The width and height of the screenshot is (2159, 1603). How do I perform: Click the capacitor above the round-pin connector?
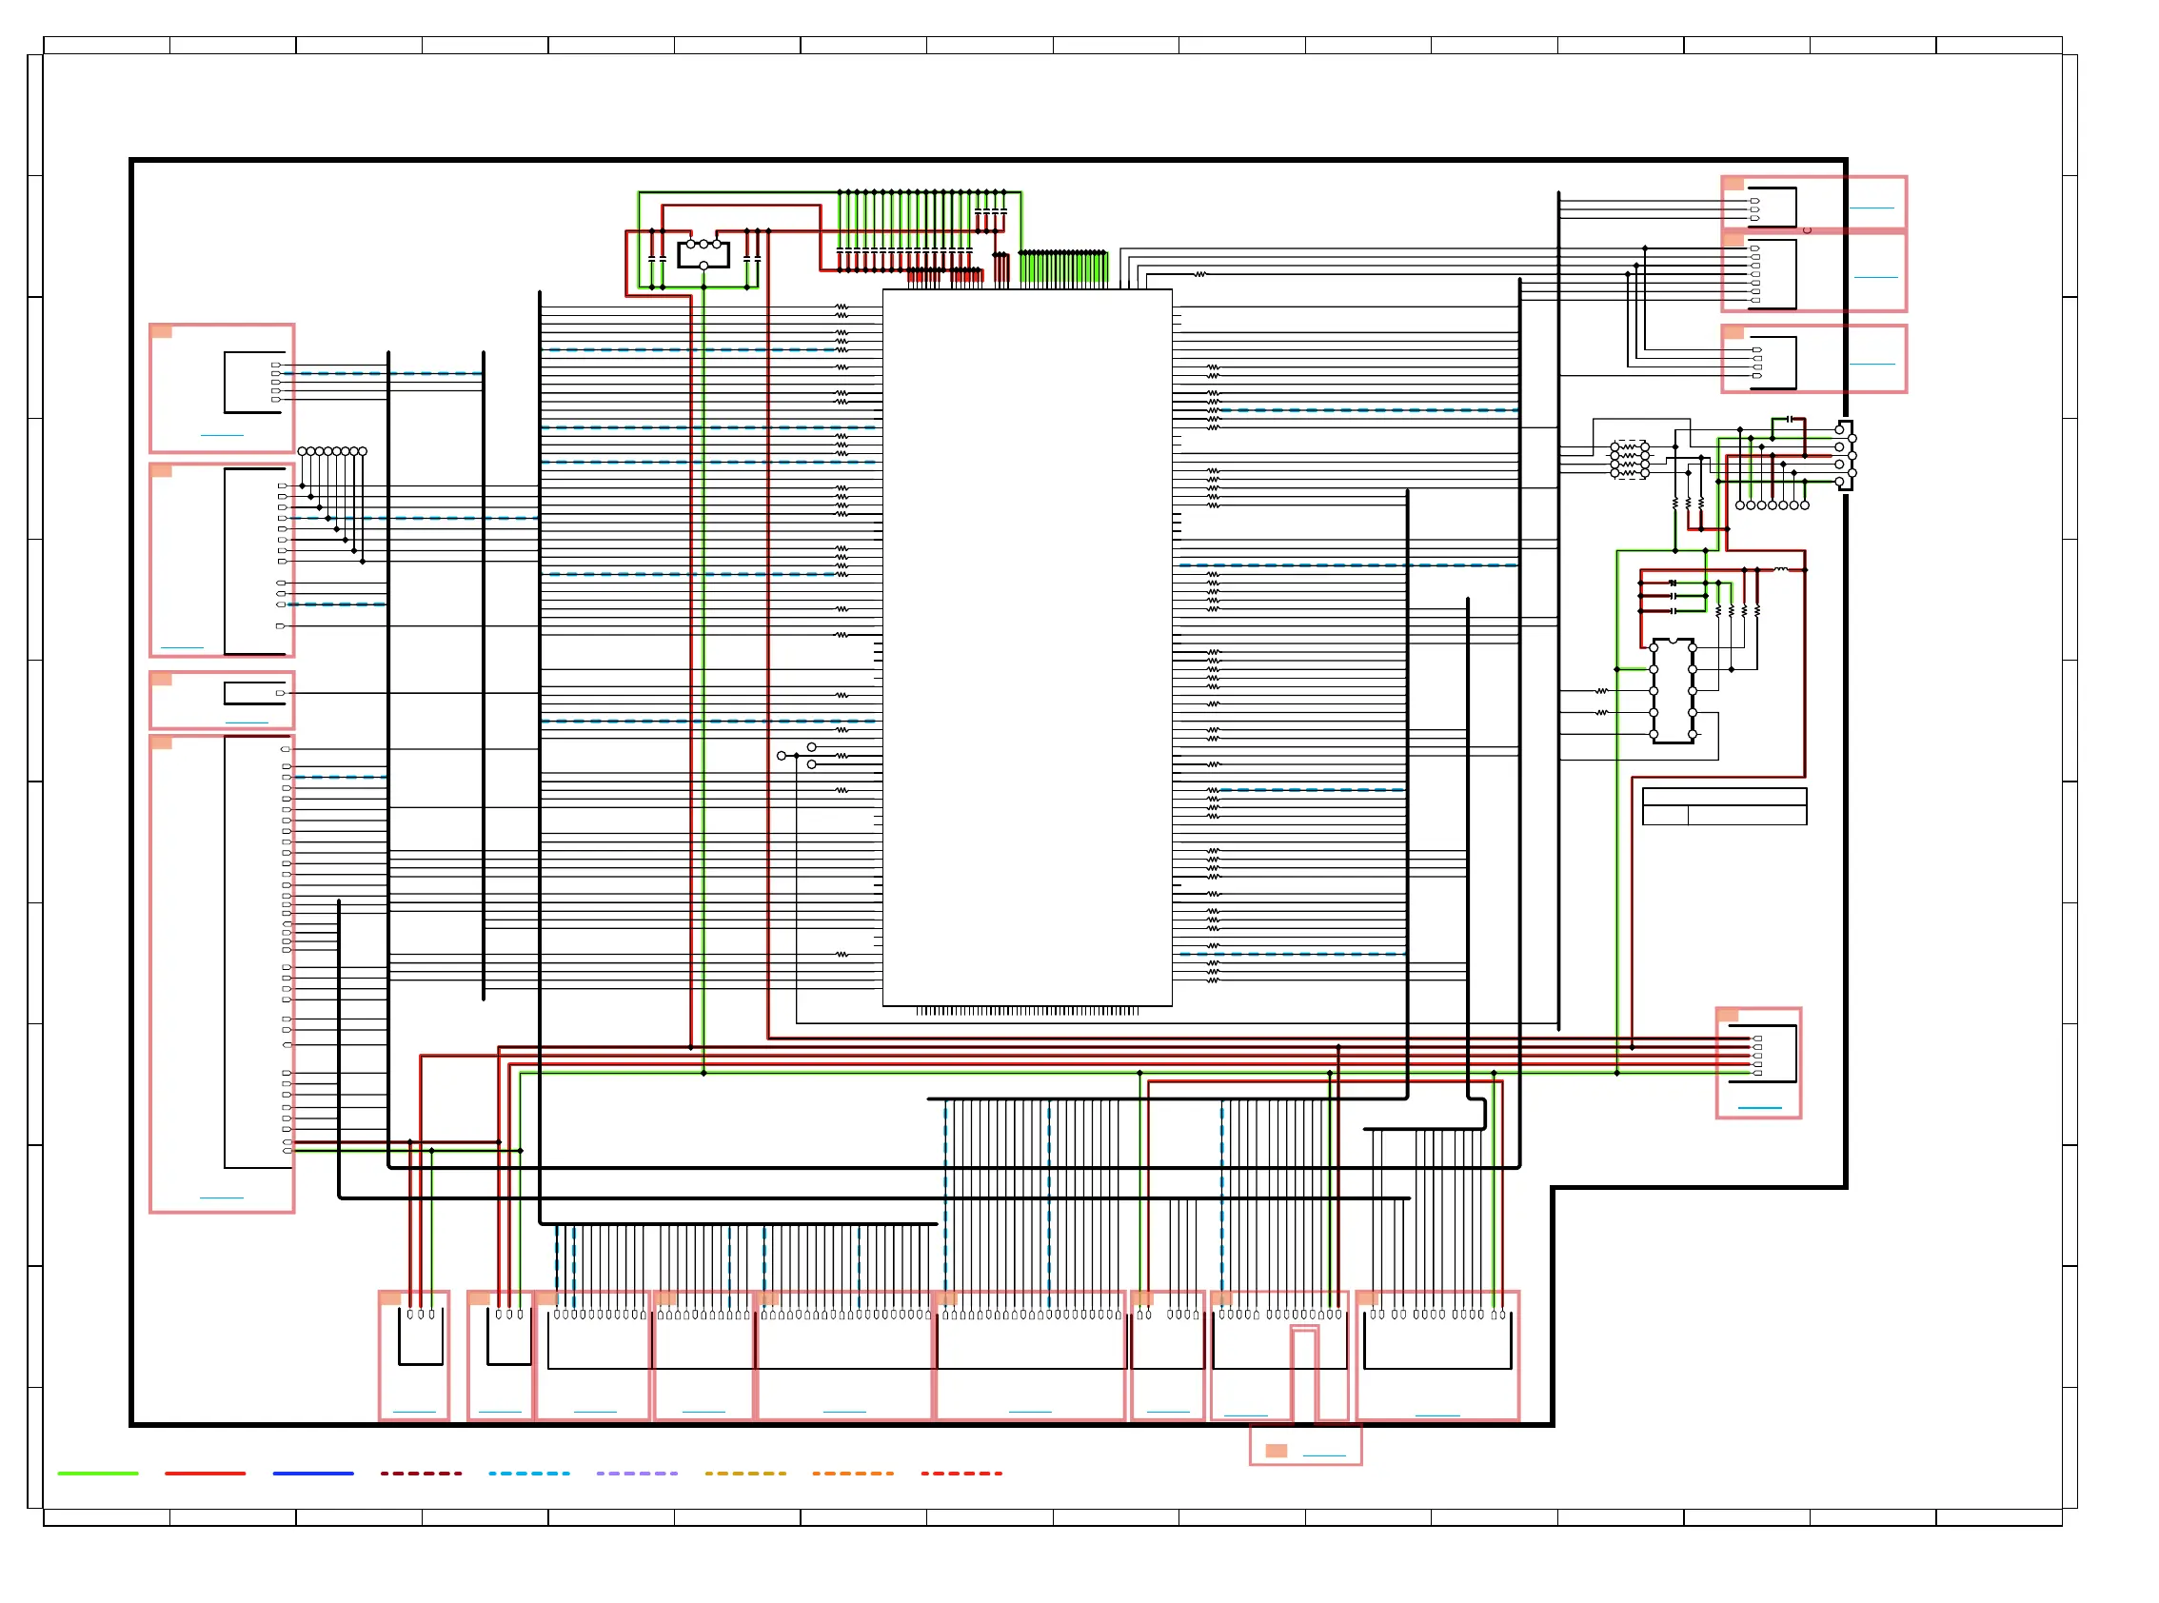tap(1788, 419)
